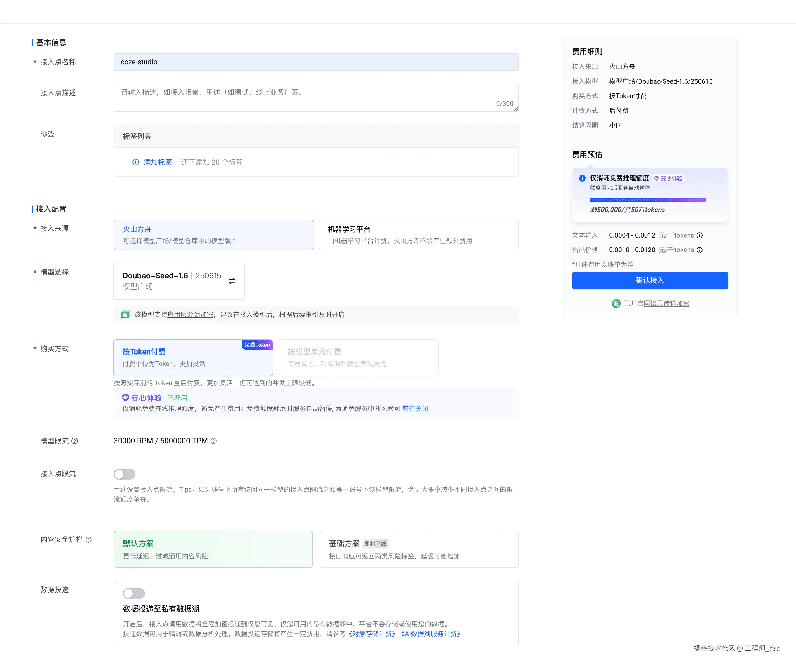Click the 确认接入 button

[650, 280]
